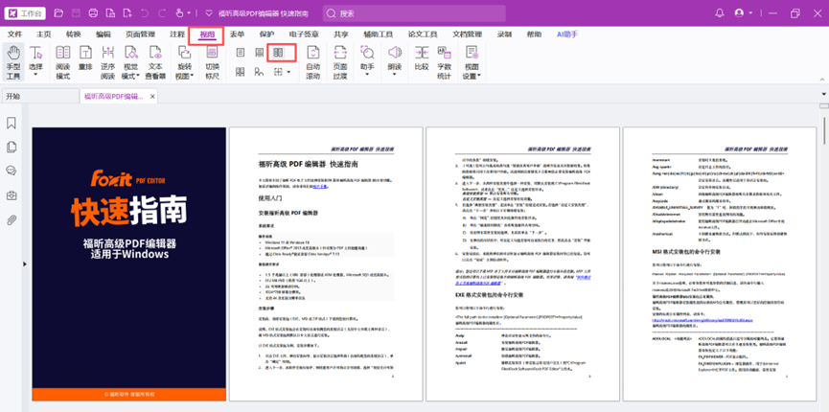
Task: Open the 文件 file menu
Action: tap(14, 34)
